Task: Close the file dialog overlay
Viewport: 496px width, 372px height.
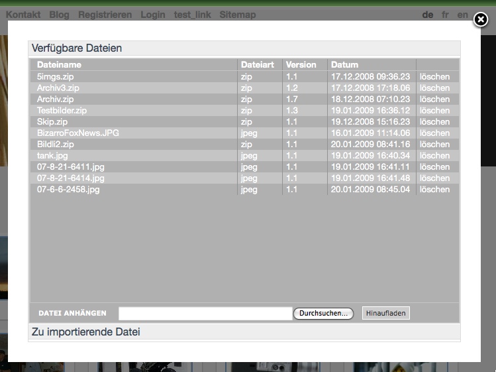Action: (481, 21)
